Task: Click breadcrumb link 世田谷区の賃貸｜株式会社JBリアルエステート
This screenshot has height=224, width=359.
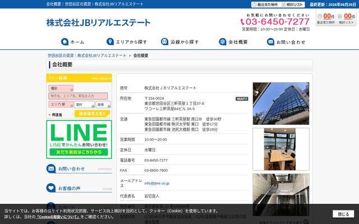Action: pos(87,55)
